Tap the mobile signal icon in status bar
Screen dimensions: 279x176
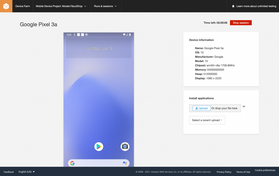click(x=127, y=35)
